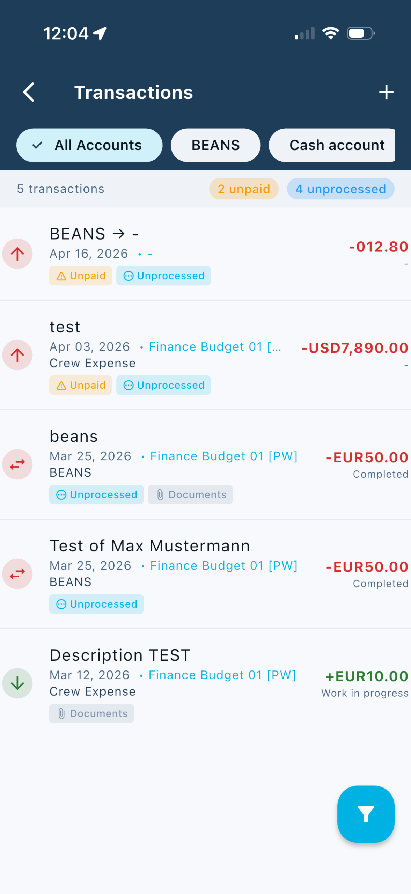Tap the transfer arrows icon beside beans
Image resolution: width=411 pixels, height=894 pixels.
tap(17, 464)
